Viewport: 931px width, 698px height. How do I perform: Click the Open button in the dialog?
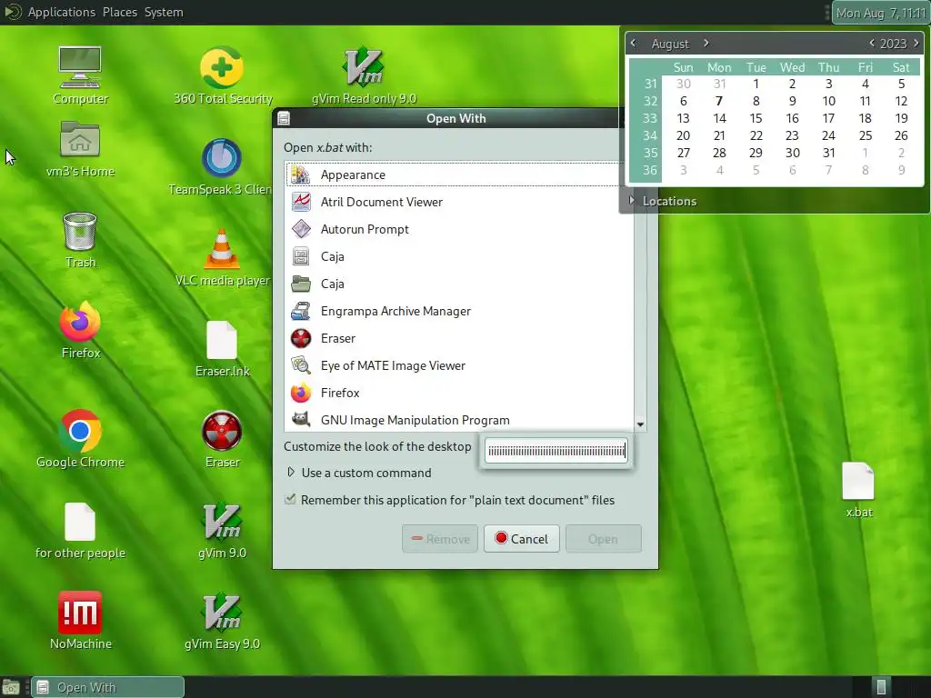click(x=604, y=538)
